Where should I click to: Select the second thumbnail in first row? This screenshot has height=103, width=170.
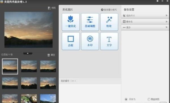[x=29, y=66]
